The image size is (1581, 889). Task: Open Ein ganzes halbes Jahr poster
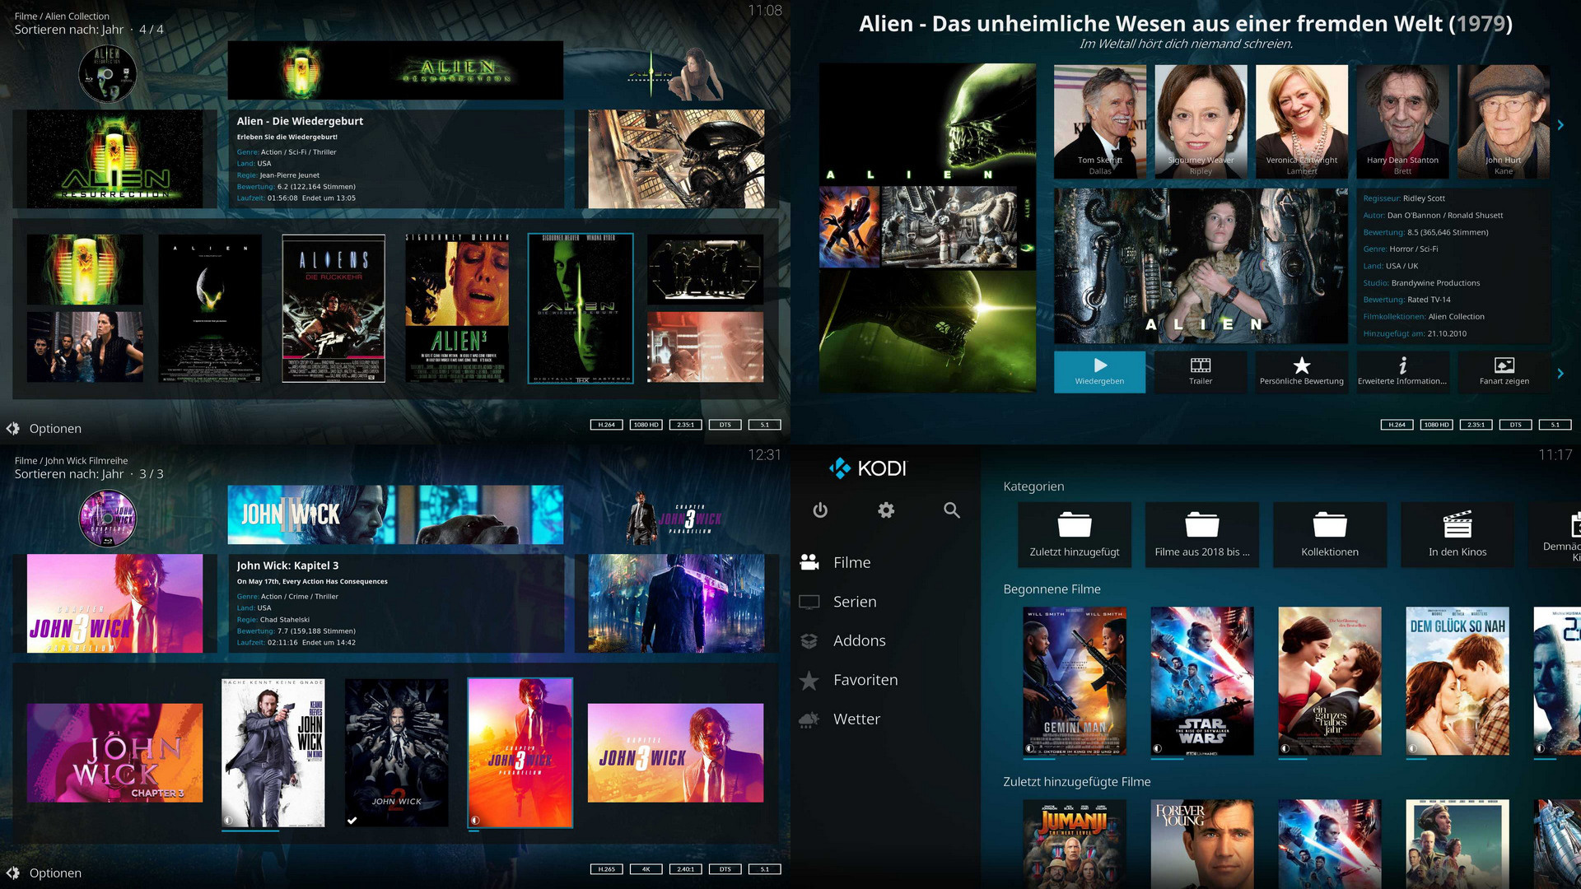click(1330, 681)
